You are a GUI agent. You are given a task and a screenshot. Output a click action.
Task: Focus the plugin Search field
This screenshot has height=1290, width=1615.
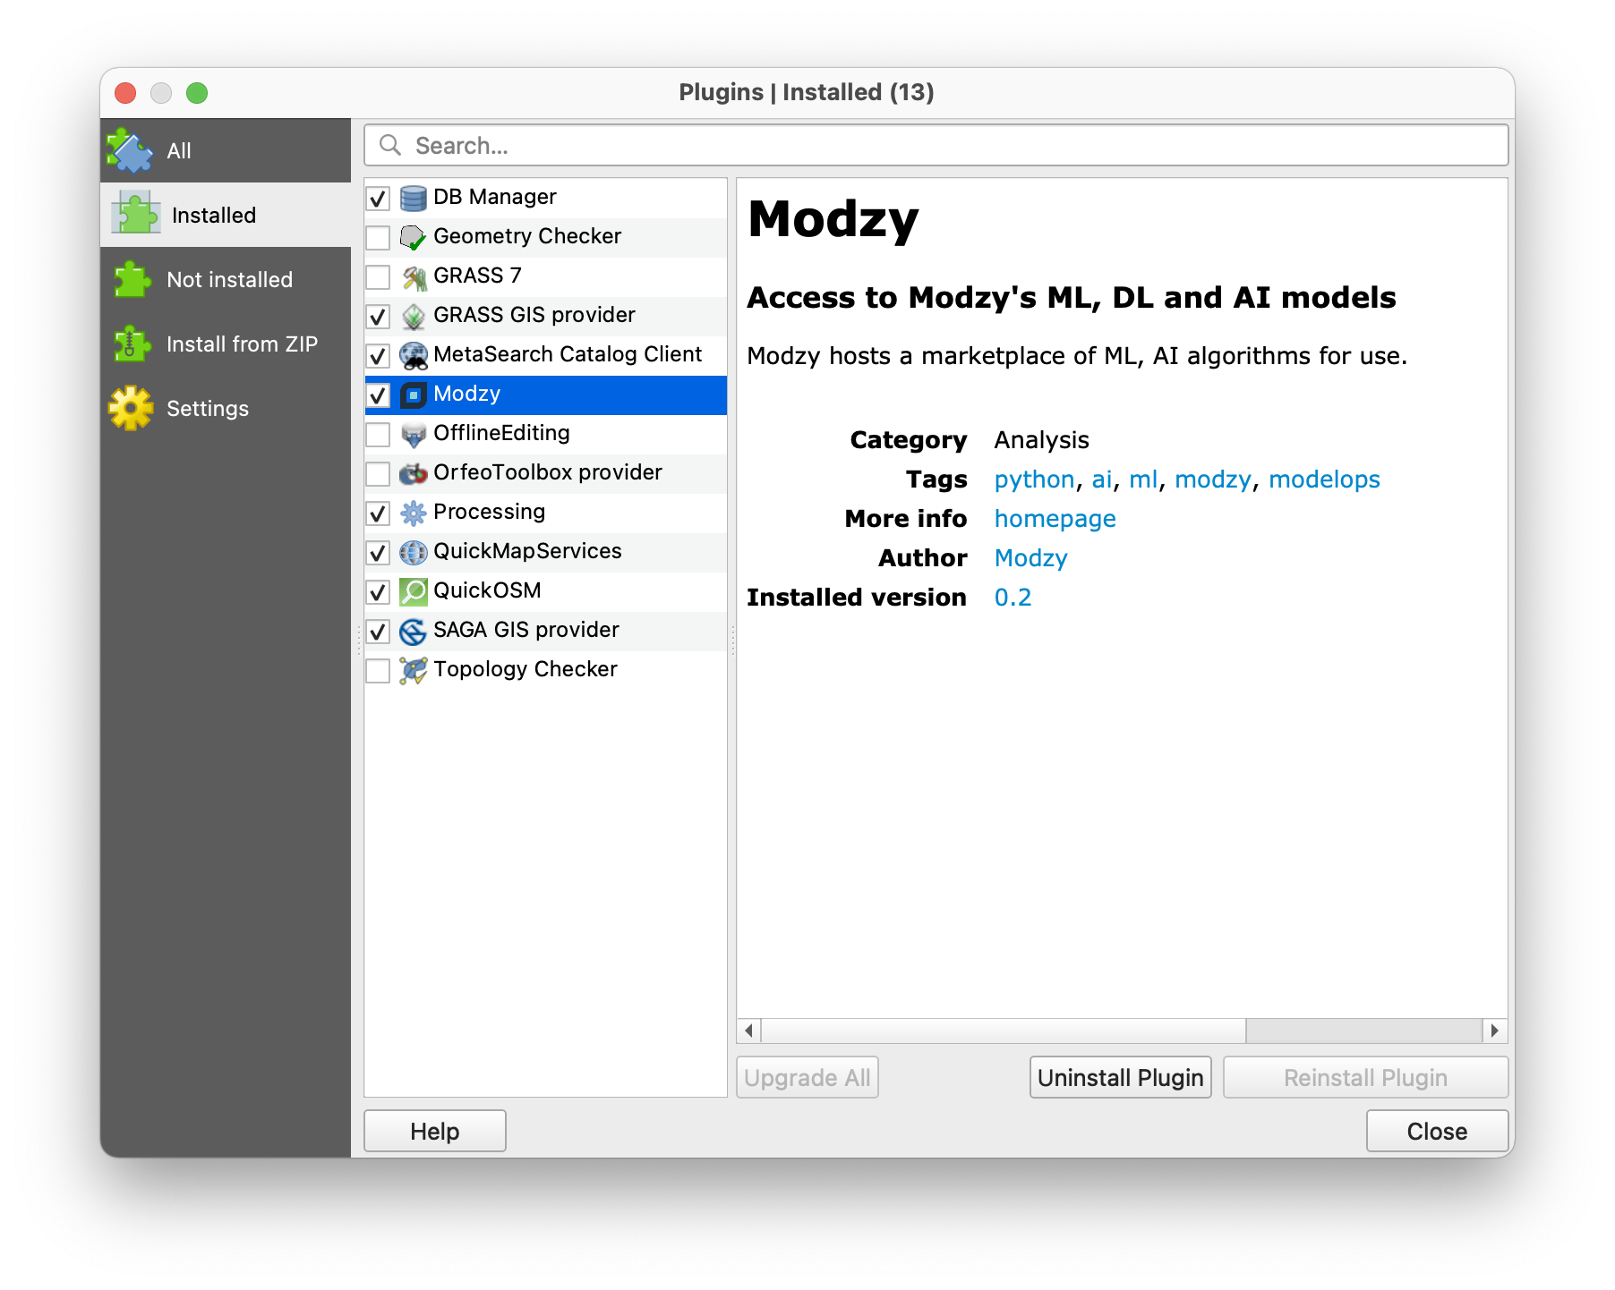click(936, 145)
